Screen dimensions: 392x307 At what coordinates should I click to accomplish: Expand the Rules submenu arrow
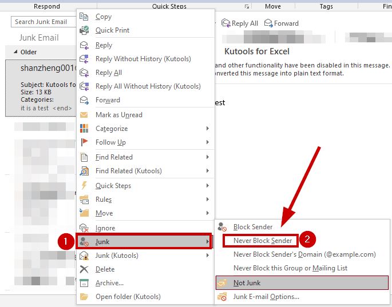(x=208, y=200)
